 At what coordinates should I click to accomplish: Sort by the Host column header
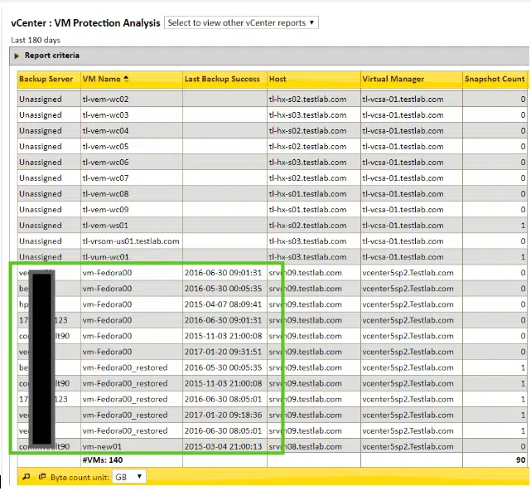click(x=278, y=79)
